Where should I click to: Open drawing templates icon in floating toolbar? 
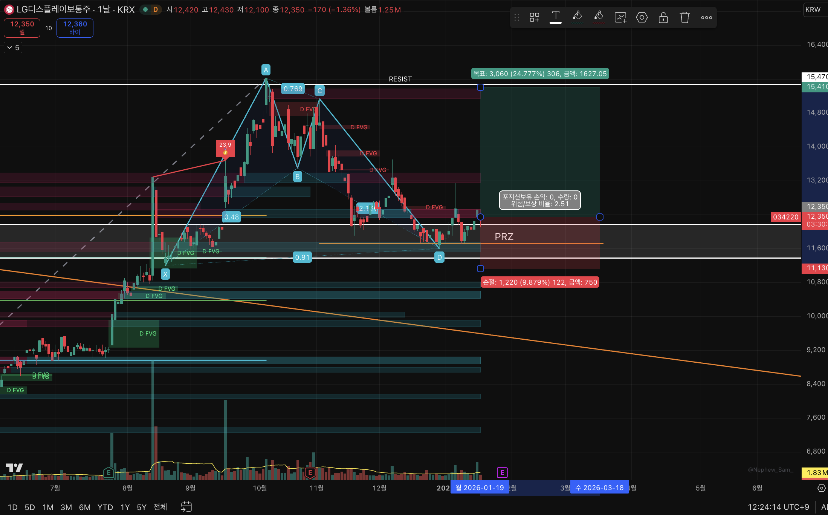(x=534, y=17)
